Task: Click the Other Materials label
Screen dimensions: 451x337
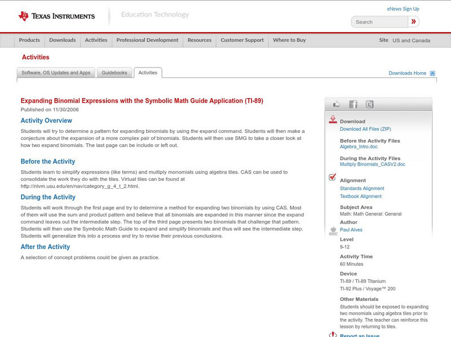Action: tap(359, 299)
